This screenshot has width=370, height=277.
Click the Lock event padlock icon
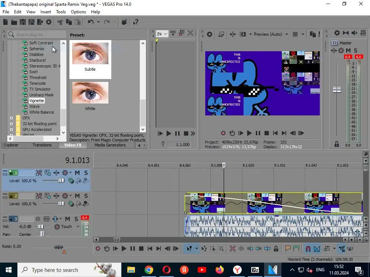click(x=276, y=249)
